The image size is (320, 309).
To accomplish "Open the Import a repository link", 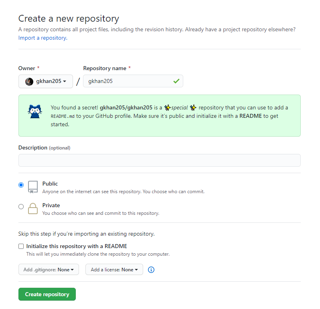I will tap(43, 38).
